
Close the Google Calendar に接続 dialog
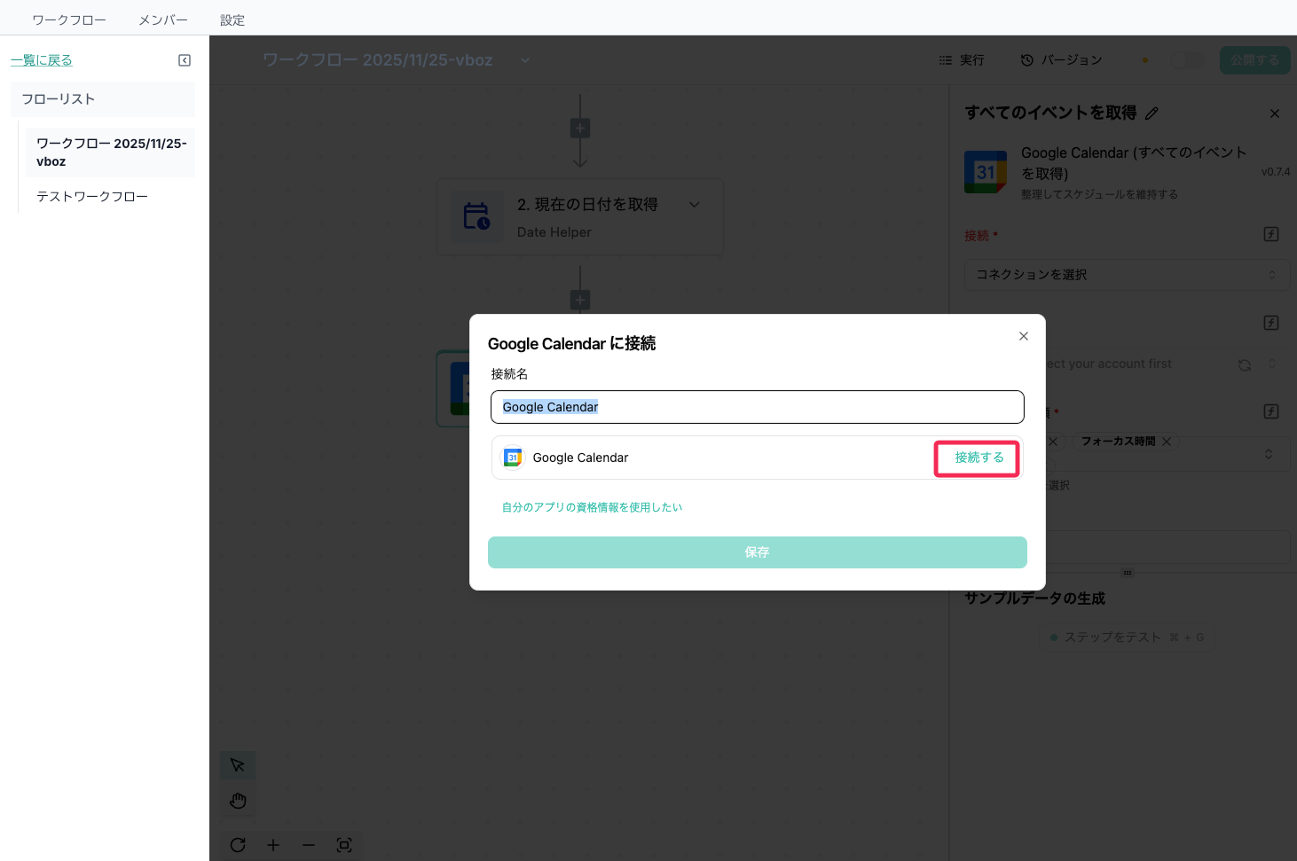click(1024, 336)
